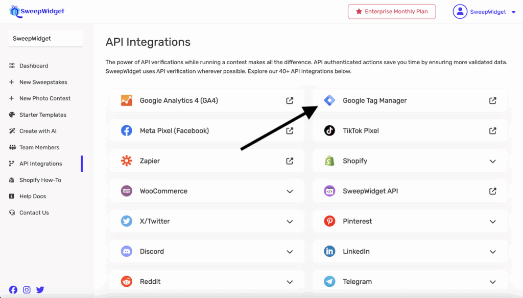
Task: Expand the Shopify integration chevron
Action: click(x=492, y=161)
